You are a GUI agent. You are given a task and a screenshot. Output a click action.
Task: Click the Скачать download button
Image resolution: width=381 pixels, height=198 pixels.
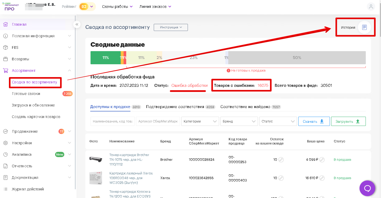tap(314, 121)
